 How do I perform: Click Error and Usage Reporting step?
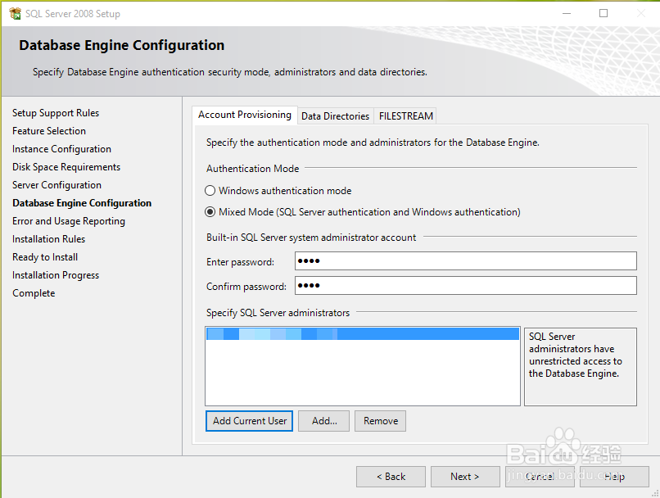(x=69, y=221)
